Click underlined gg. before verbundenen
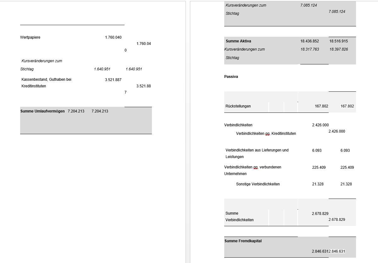Screen dimensions: 378x263 [x=256, y=167]
